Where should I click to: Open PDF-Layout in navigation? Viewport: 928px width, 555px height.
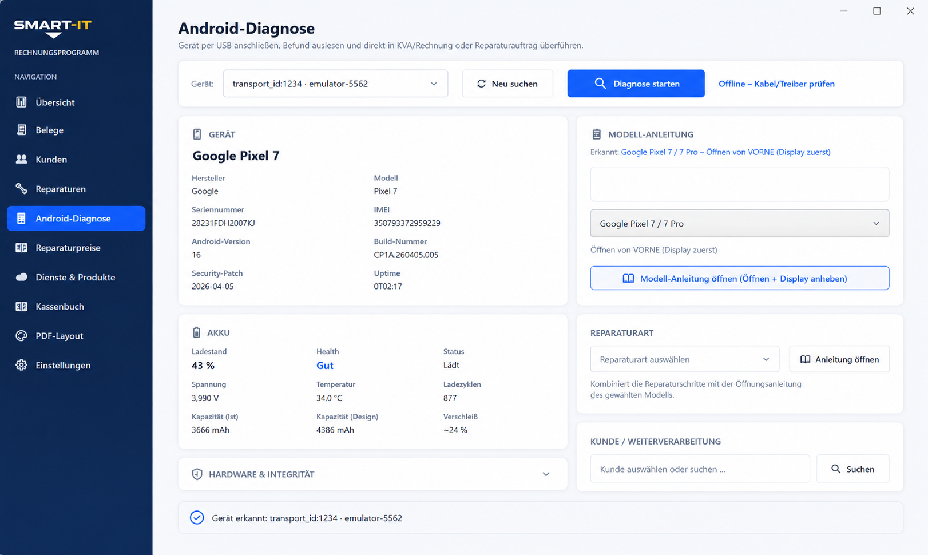[x=76, y=335]
